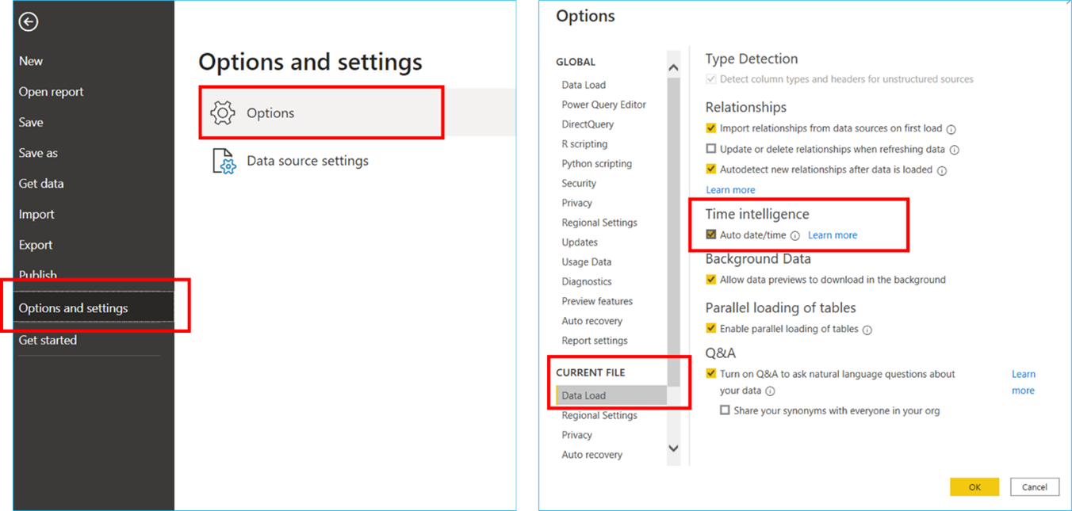This screenshot has height=511, width=1072.
Task: Open Power Query Editor options
Action: coord(603,105)
